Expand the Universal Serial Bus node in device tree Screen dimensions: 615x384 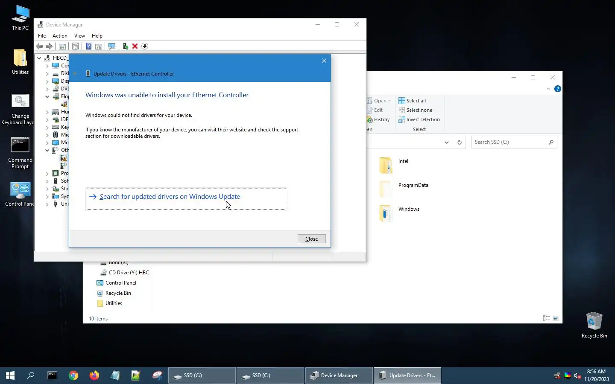[47, 204]
